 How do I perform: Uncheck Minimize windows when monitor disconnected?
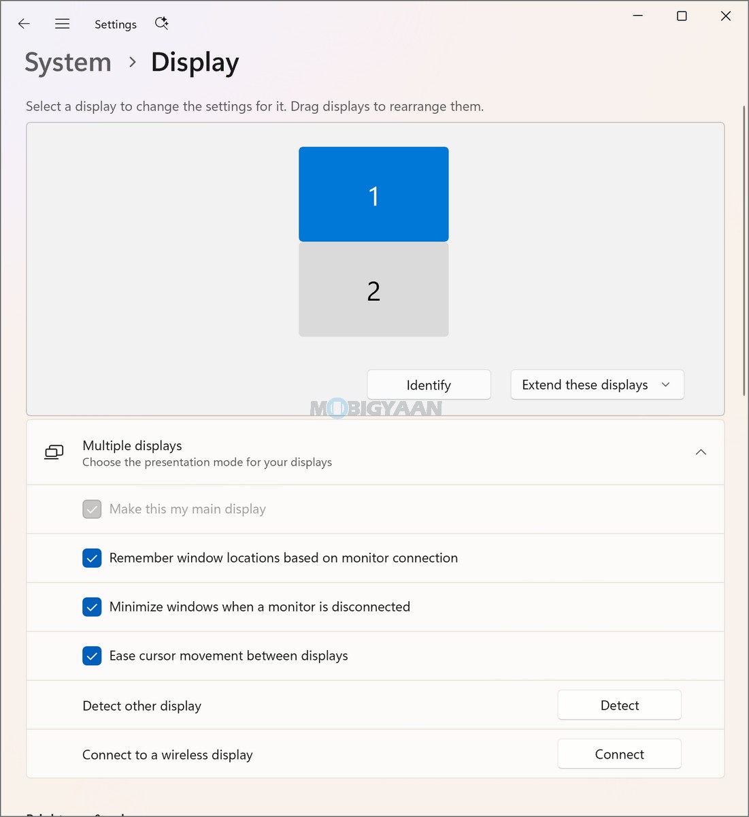pos(92,607)
